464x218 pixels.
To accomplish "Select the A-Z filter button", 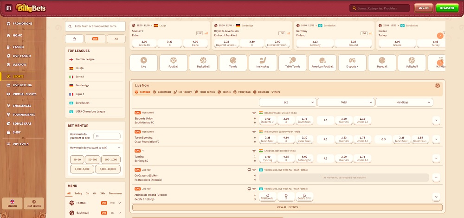I will tap(116, 39).
